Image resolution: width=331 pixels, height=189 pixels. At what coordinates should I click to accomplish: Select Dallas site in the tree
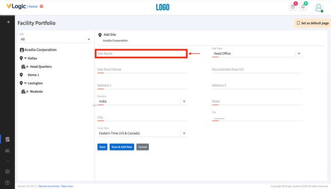click(x=32, y=58)
